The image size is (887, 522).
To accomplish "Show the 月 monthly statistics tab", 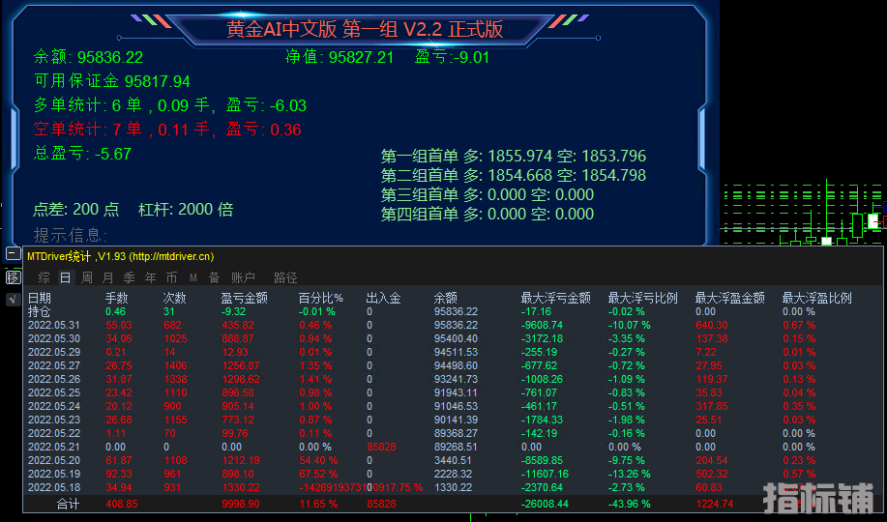I will pos(107,277).
